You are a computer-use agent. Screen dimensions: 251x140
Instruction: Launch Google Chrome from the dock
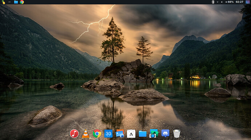point(97,133)
